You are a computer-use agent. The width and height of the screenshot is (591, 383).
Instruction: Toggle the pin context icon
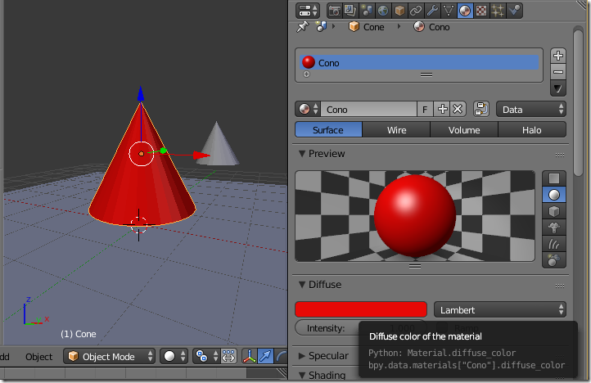coord(302,27)
